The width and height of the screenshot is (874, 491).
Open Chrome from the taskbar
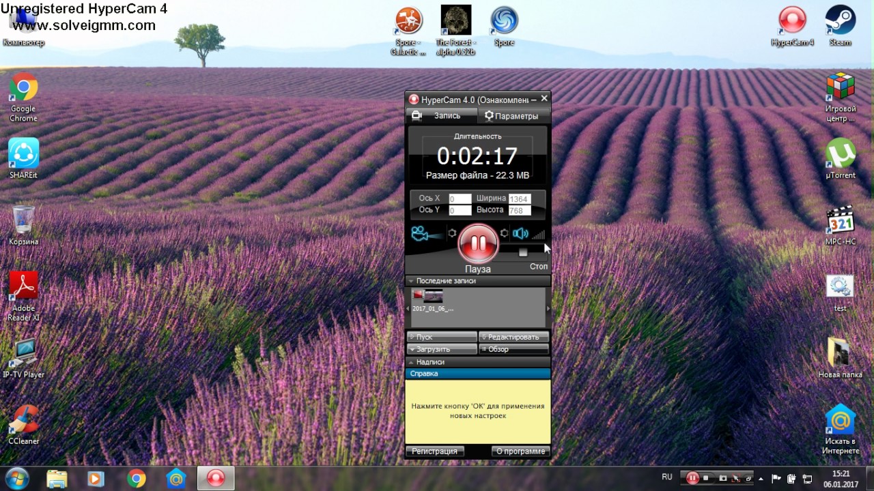[x=136, y=479]
